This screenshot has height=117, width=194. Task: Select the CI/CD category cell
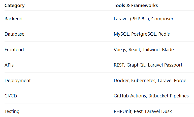[11, 96]
